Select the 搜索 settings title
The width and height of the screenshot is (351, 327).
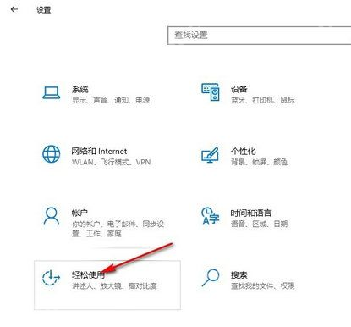(x=239, y=274)
